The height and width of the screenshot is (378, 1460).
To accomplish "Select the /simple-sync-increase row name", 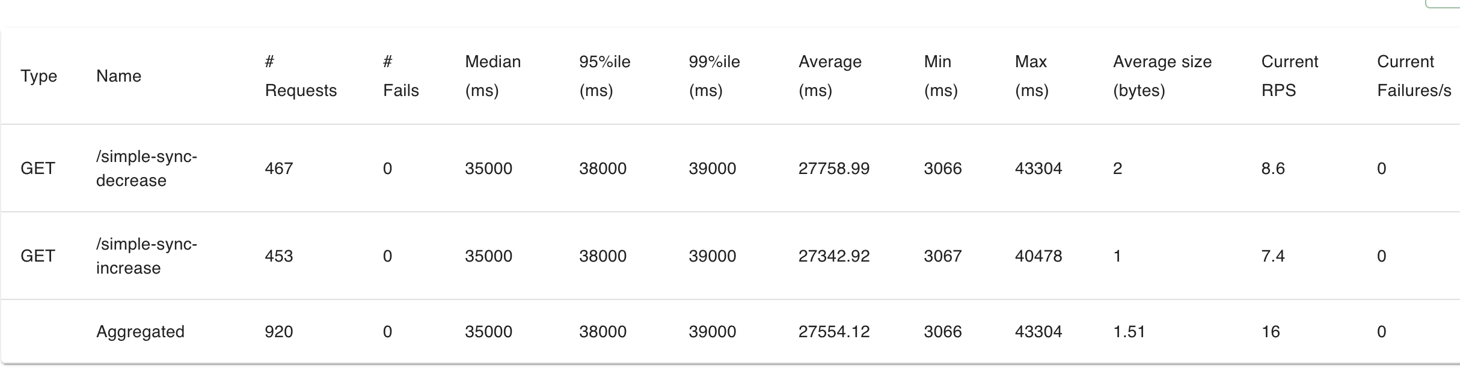I will point(147,256).
